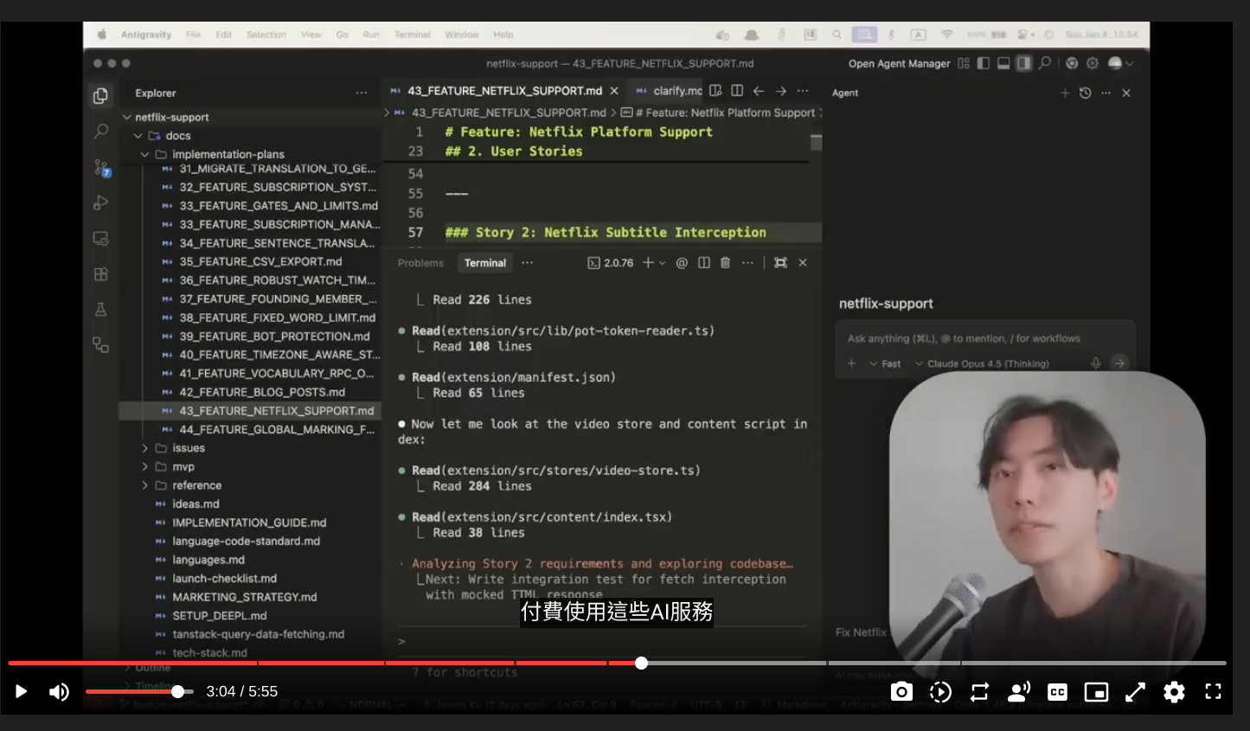This screenshot has height=731, width=1250.
Task: Toggle closed captions in the video player
Action: (x=1056, y=692)
